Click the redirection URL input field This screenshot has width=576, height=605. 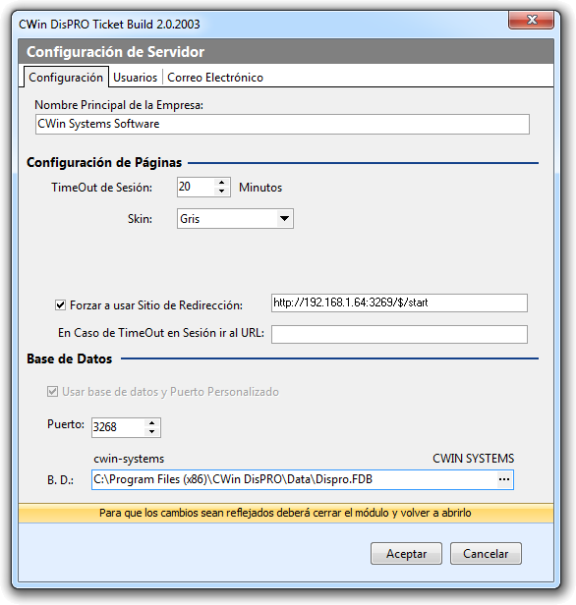point(399,302)
